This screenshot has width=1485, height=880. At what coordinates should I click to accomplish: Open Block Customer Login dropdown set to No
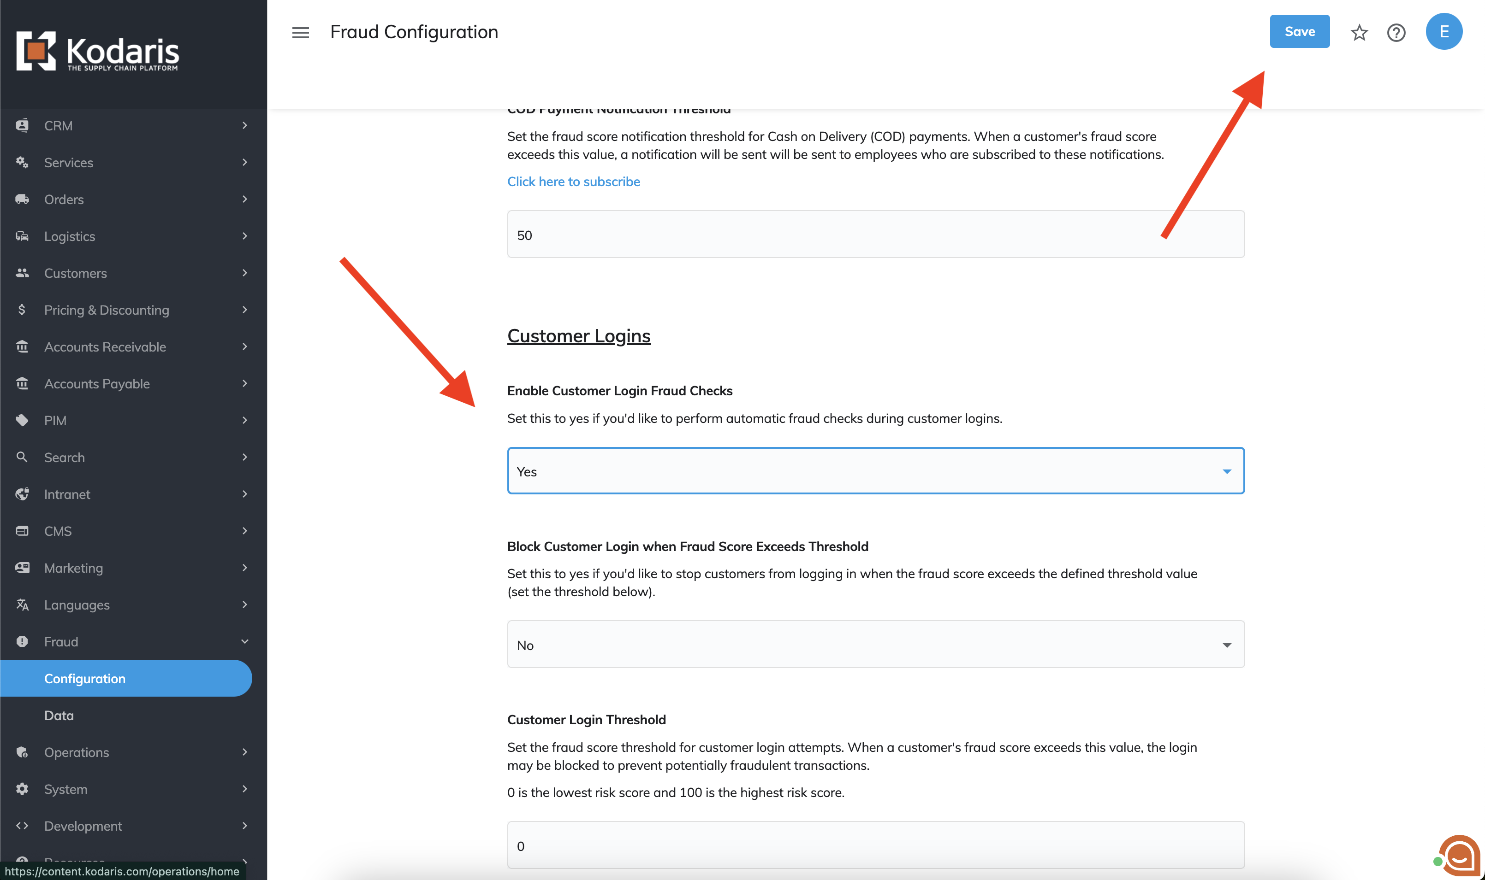(x=875, y=645)
